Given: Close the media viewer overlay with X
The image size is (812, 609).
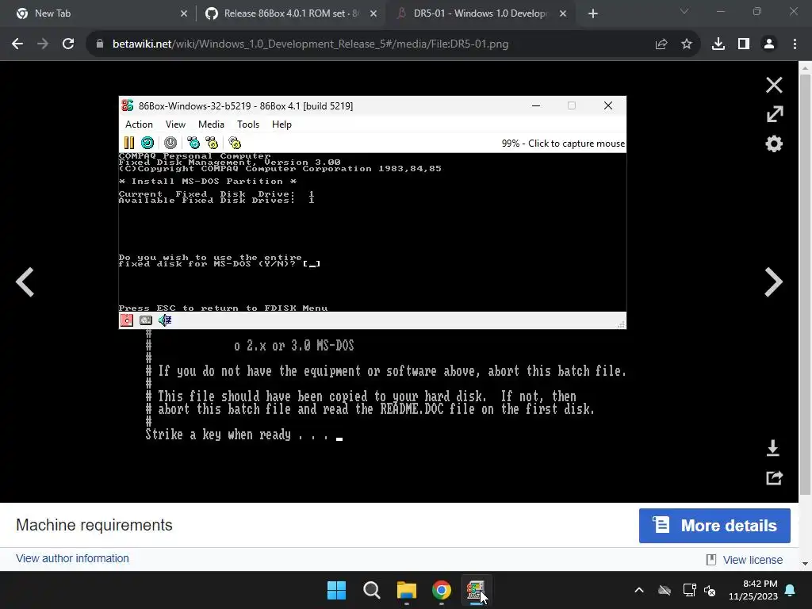Looking at the screenshot, I should click(x=774, y=85).
